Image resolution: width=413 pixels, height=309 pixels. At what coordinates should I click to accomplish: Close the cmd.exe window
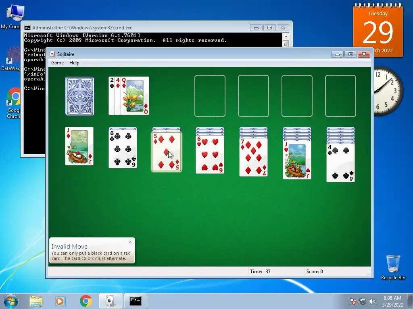point(283,28)
